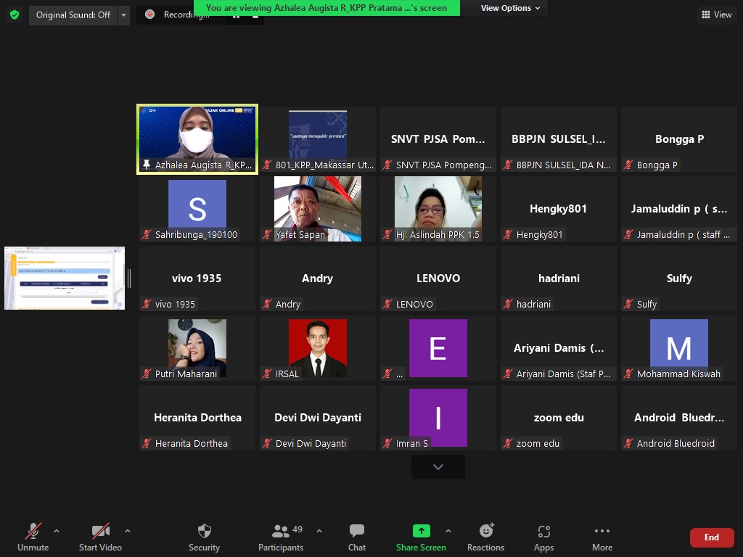The width and height of the screenshot is (743, 557).
Task: Toggle Original Sound: Off button
Action: tap(73, 15)
